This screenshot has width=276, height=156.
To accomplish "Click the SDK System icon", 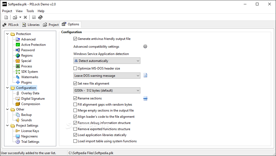I will tap(18, 72).
